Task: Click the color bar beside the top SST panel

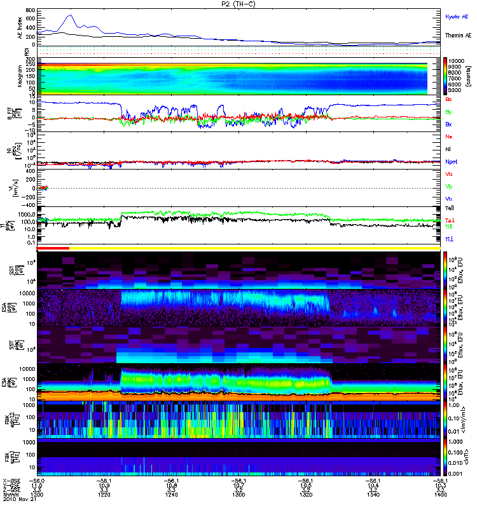Action: (445, 270)
